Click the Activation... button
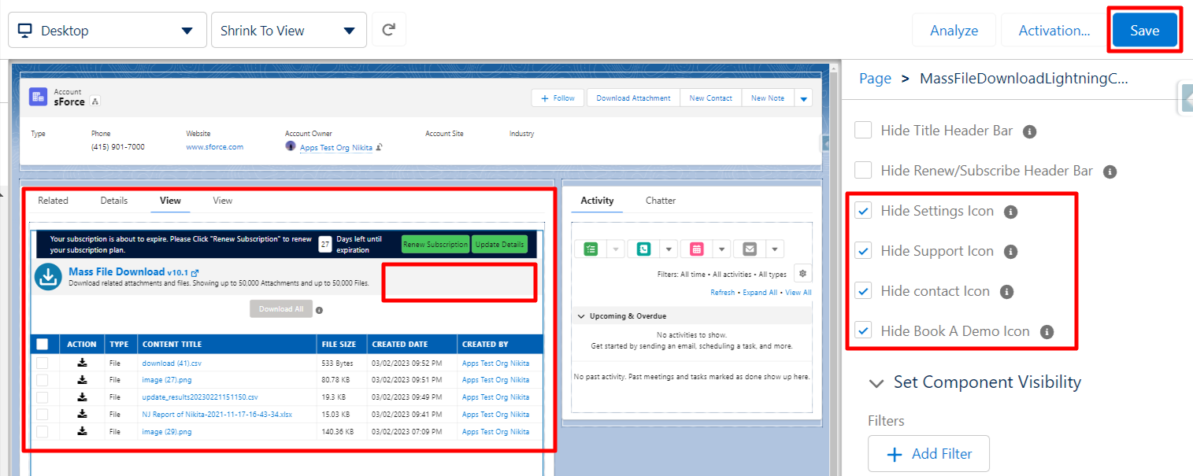 tap(1054, 31)
